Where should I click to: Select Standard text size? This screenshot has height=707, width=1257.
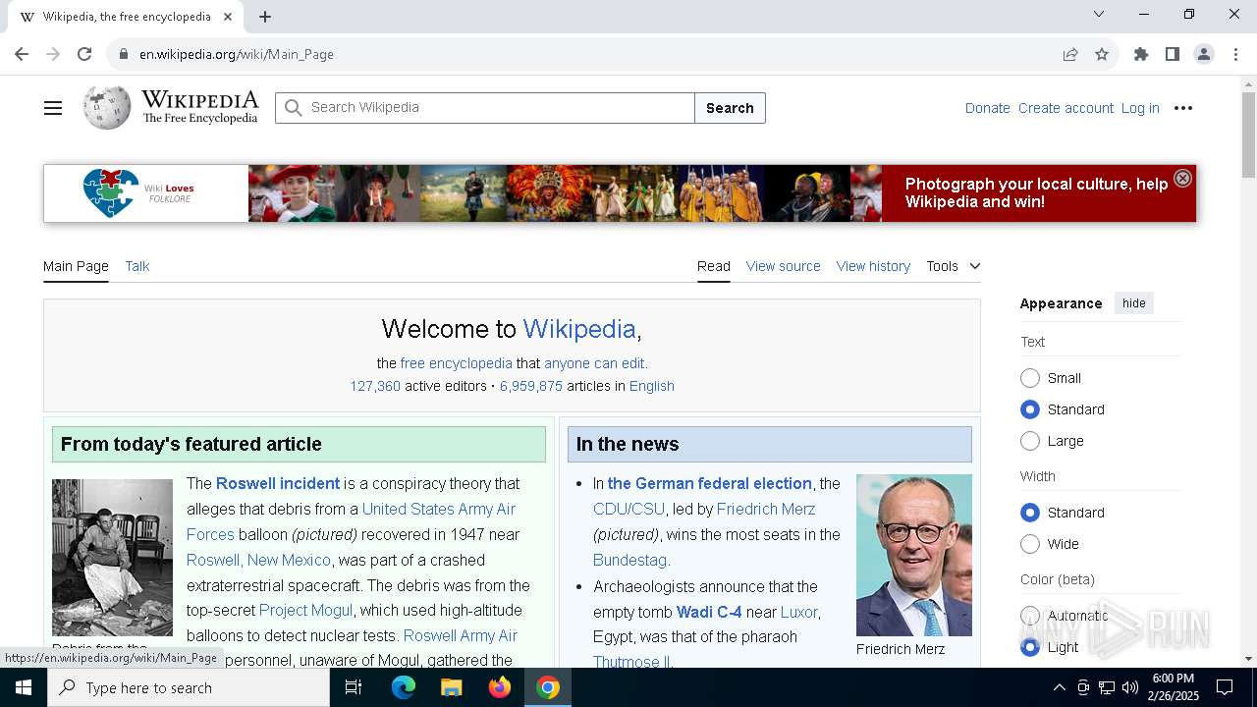[1030, 409]
